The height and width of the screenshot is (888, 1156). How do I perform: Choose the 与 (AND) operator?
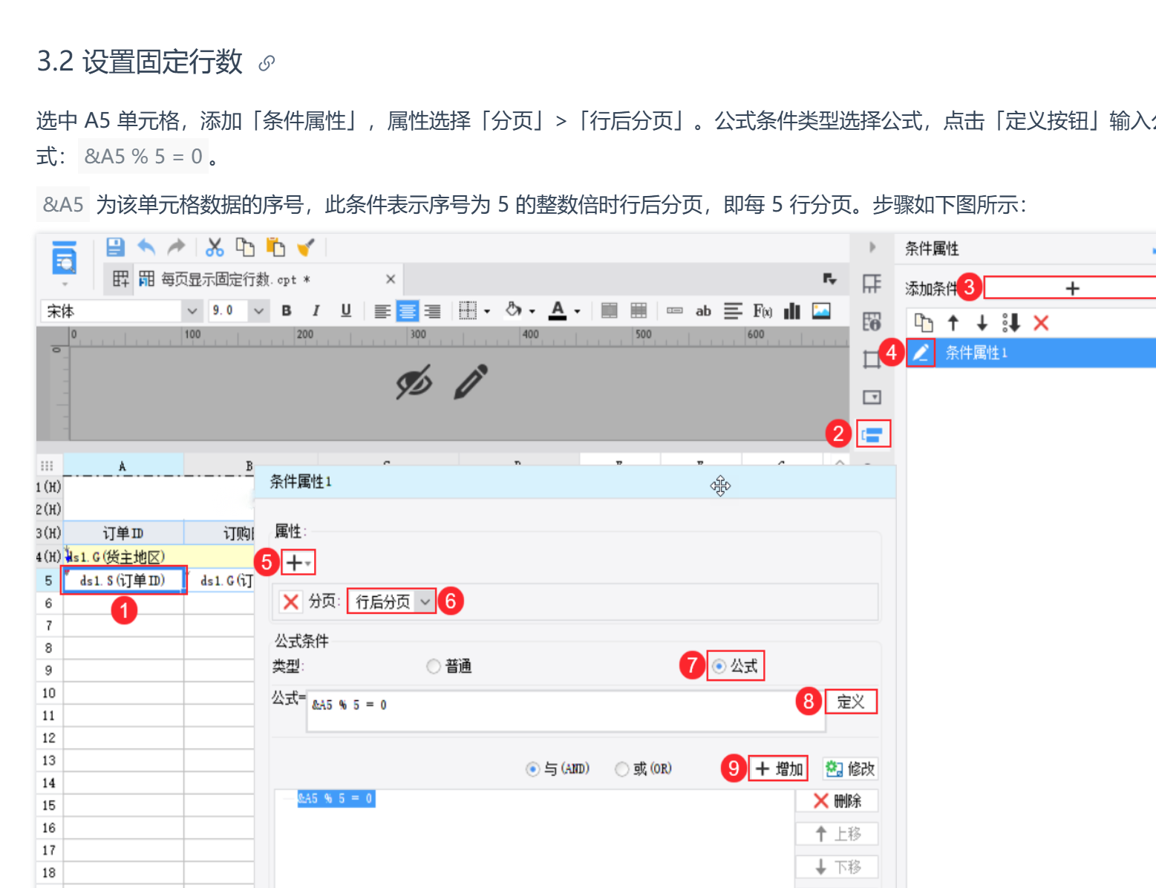pyautogui.click(x=532, y=769)
